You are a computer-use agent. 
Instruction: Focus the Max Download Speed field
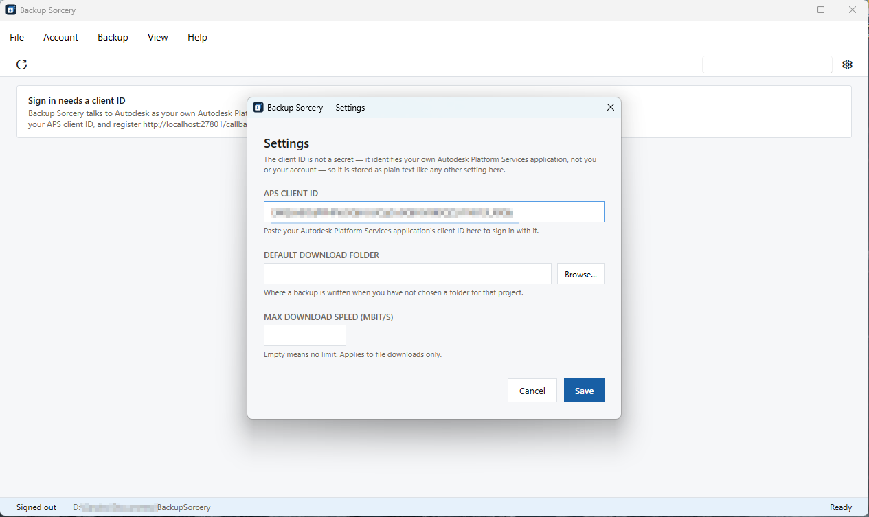tap(305, 336)
